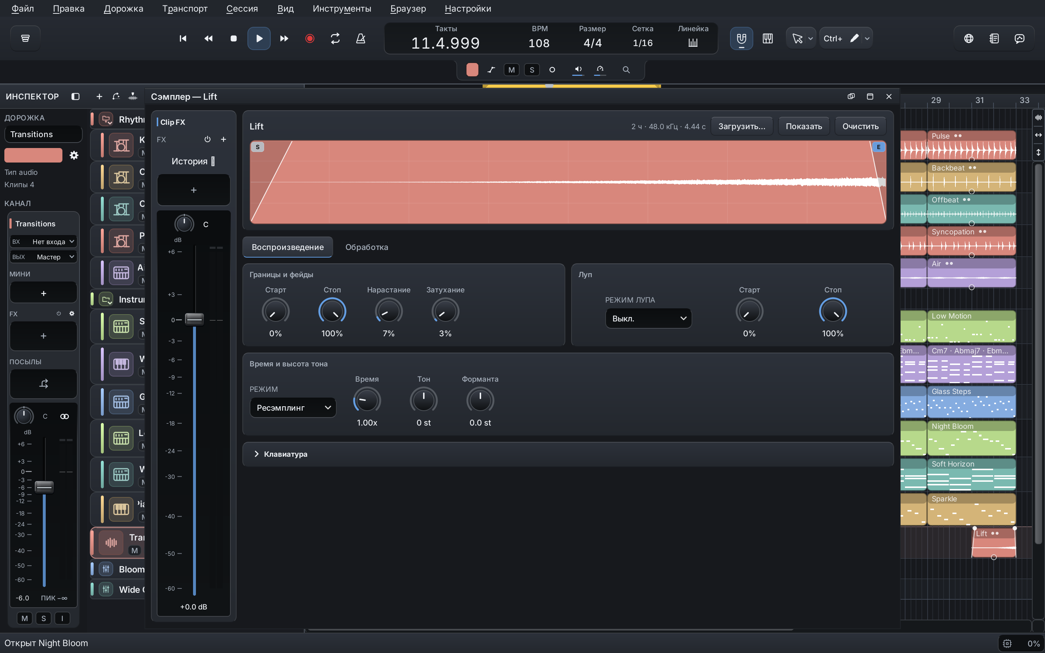Open the ВЫХ Мастер output dropdown

click(43, 256)
